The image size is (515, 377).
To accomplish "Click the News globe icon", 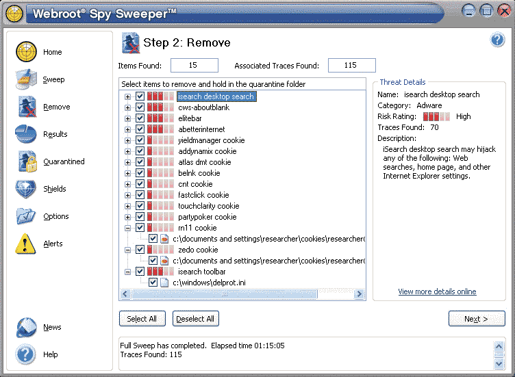I will 26,327.
